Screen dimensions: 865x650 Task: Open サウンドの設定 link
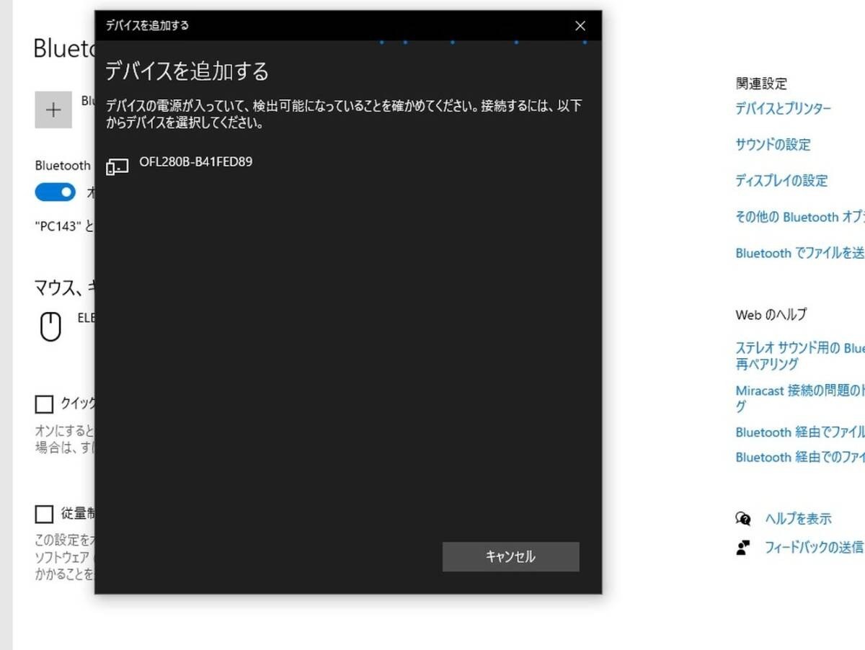tap(773, 145)
